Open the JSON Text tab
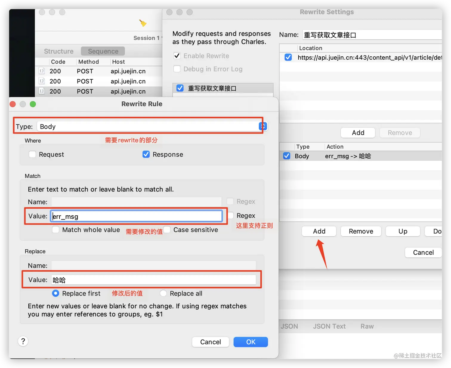 tap(329, 326)
